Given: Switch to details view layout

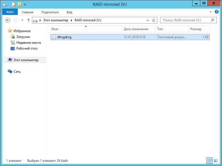Looking at the screenshot, I should pos(210,160).
